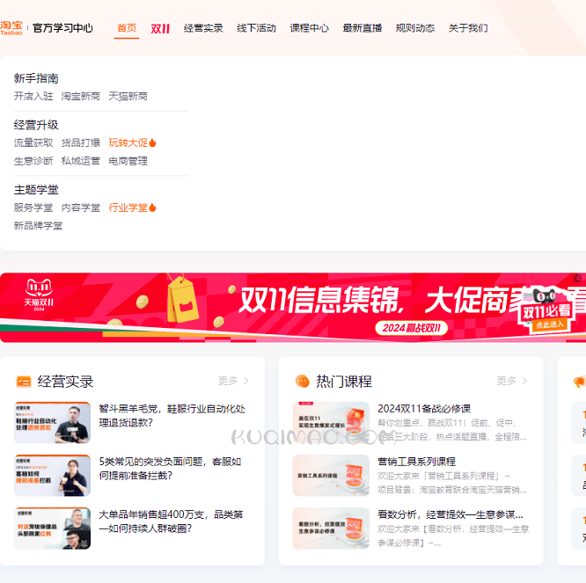Open thumbnail for 2024双11备战必修课
This screenshot has height=583, width=586.
(331, 422)
